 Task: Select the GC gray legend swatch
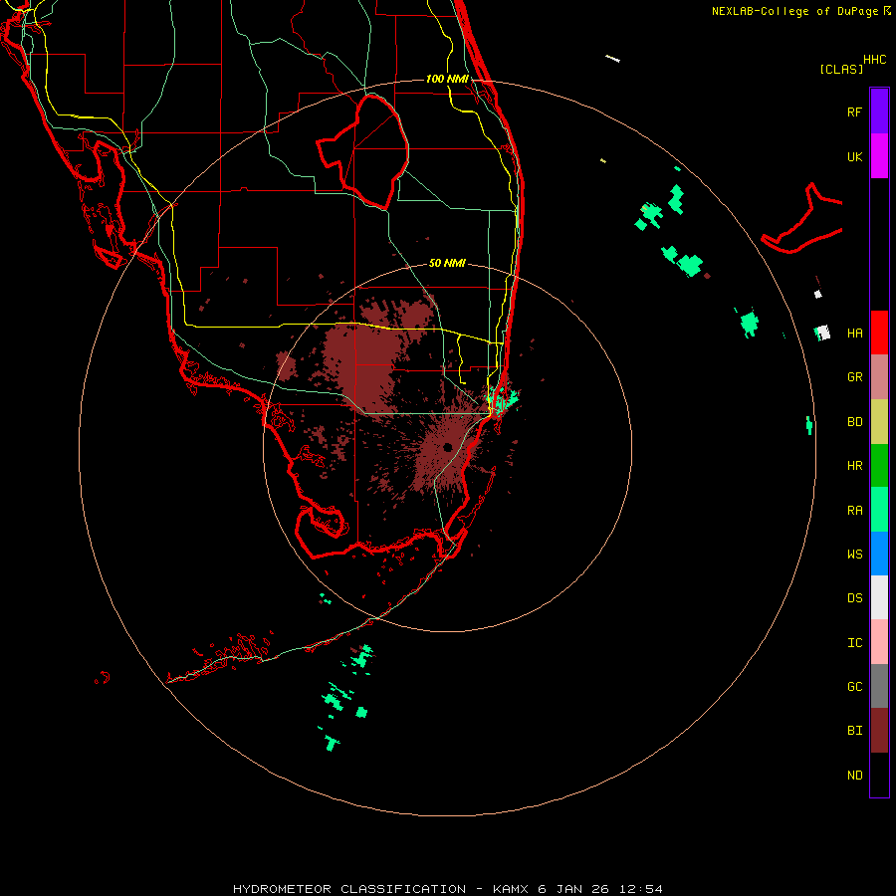click(x=879, y=686)
